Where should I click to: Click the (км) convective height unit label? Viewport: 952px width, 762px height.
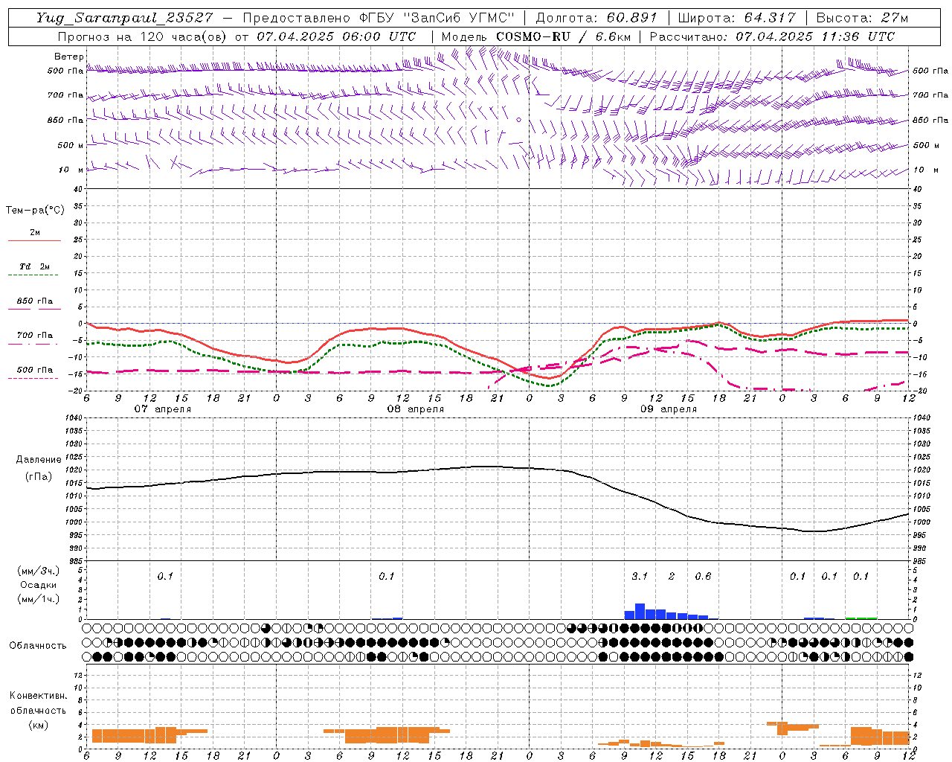[39, 724]
